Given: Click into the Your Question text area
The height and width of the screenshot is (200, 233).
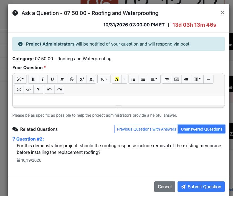Looking at the screenshot, I should (x=118, y=100).
